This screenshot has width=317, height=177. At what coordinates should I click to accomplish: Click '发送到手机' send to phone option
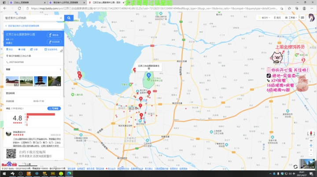(51, 49)
